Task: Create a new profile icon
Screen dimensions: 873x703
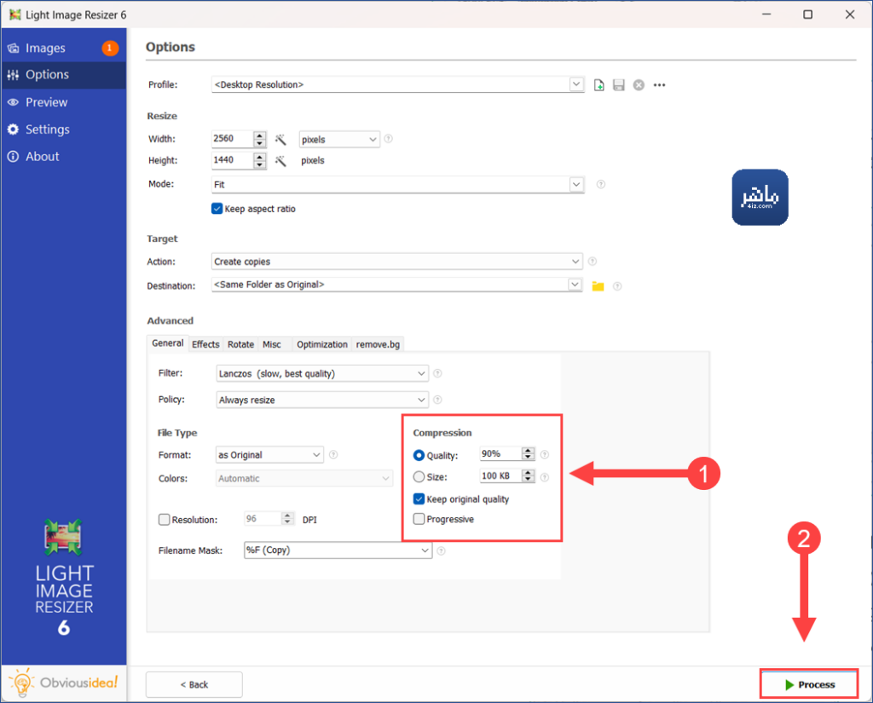Action: click(x=598, y=85)
